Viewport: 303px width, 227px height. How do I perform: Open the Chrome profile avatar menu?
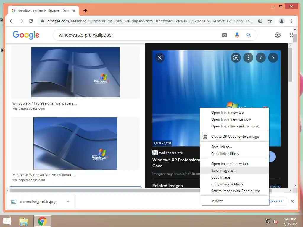pyautogui.click(x=282, y=21)
